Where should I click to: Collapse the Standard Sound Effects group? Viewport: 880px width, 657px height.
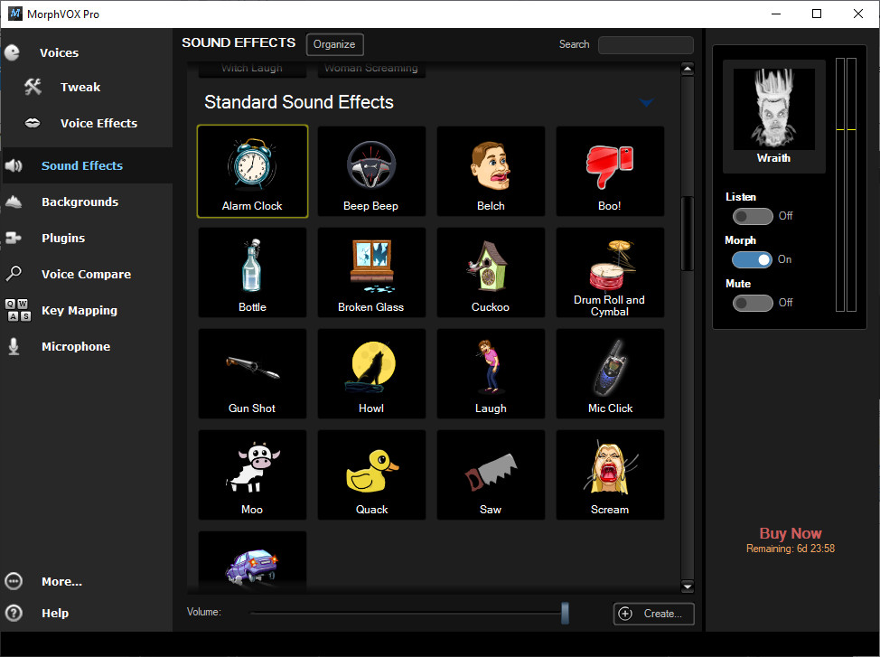tap(646, 102)
